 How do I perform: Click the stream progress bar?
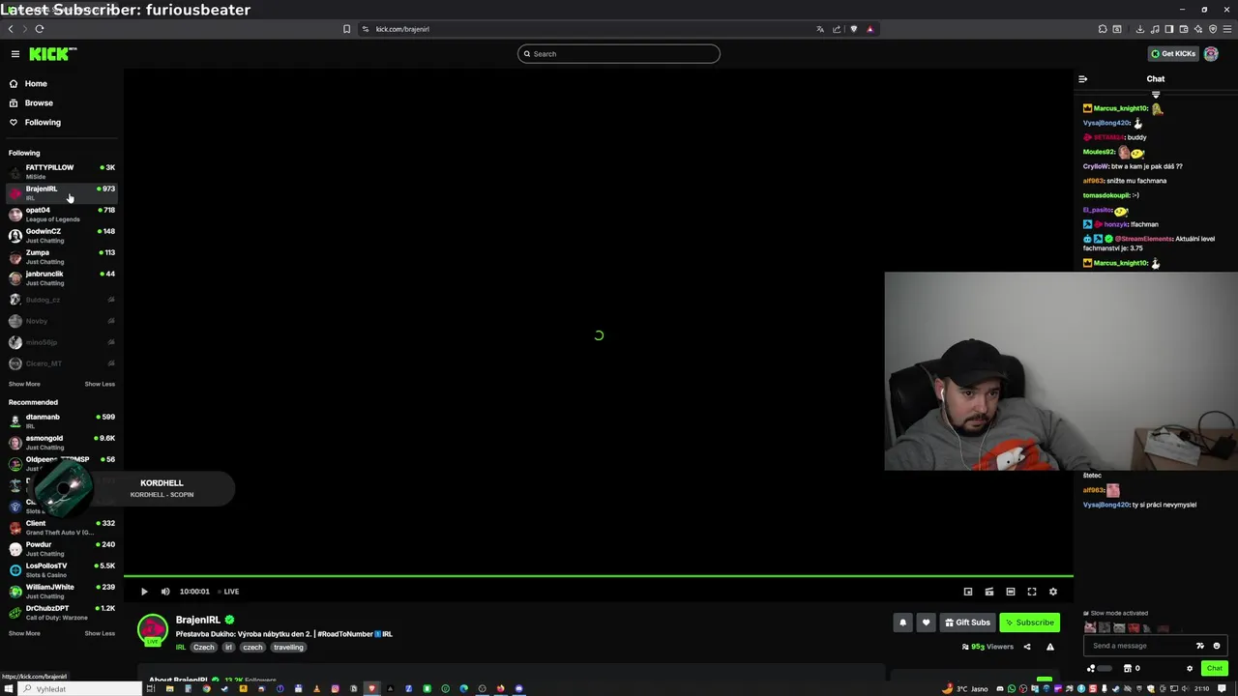click(x=598, y=577)
